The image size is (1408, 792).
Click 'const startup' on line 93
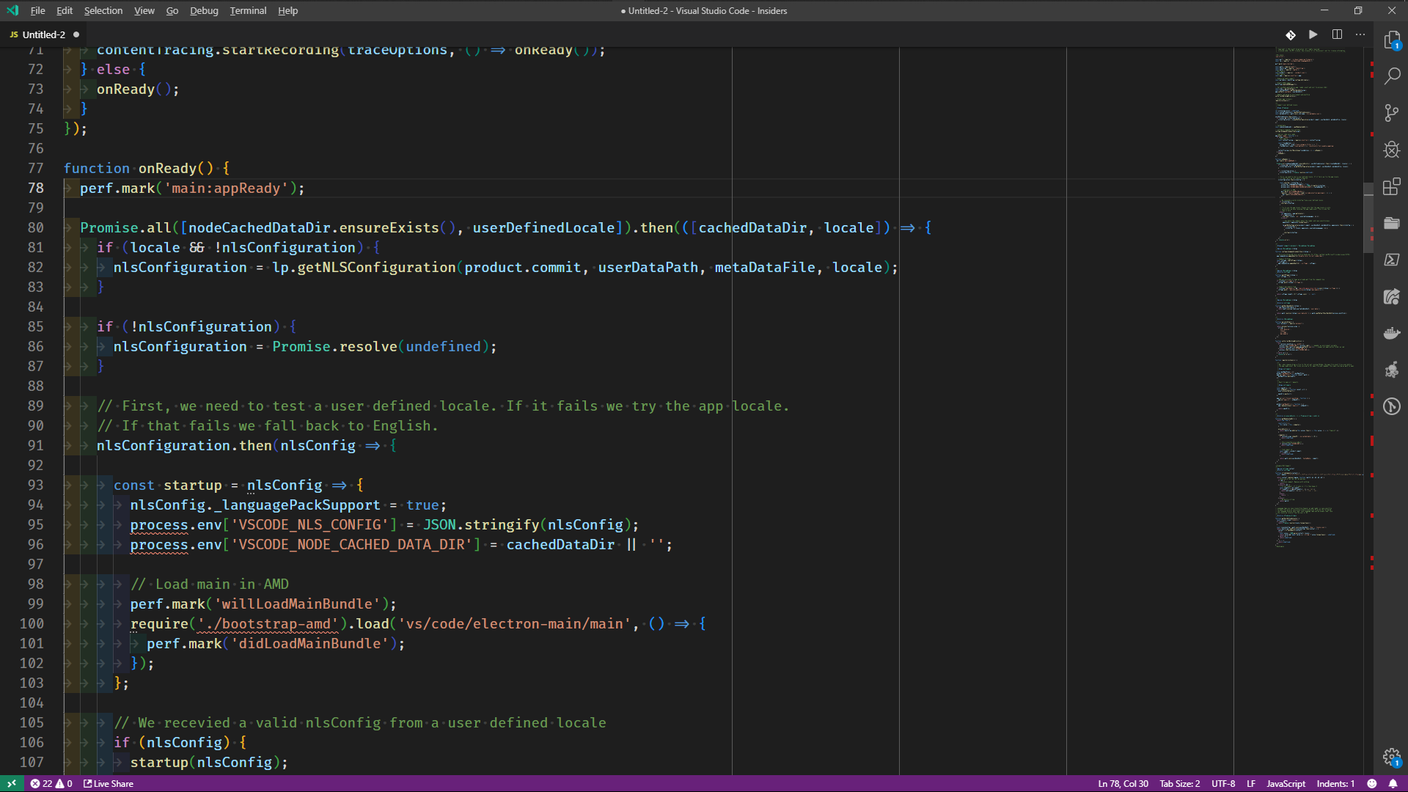click(x=167, y=485)
